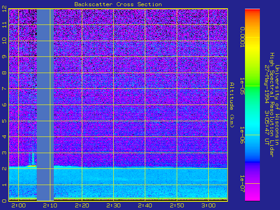Click altitude label 9 on y-axis
The width and height of the screenshot is (280, 210).
pyautogui.click(x=4, y=56)
